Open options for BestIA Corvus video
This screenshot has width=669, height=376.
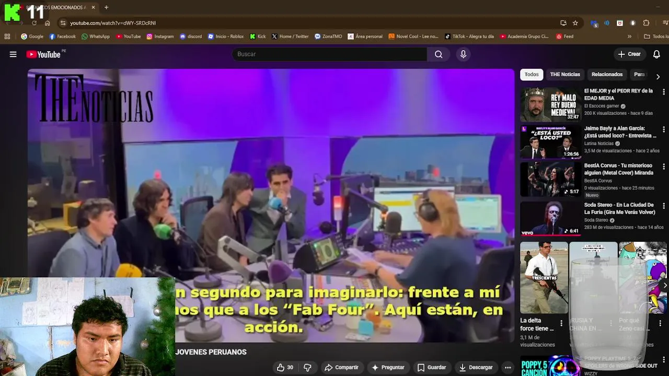(664, 167)
